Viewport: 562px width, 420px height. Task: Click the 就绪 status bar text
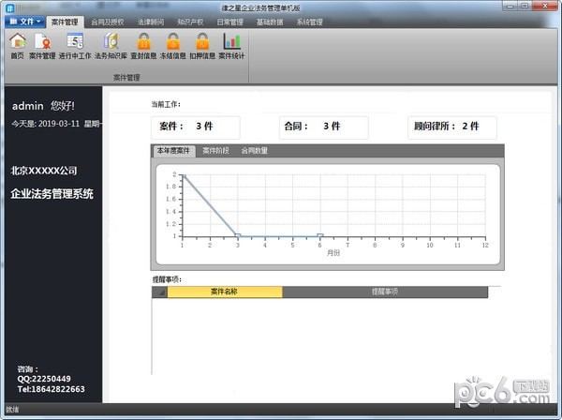tap(12, 410)
